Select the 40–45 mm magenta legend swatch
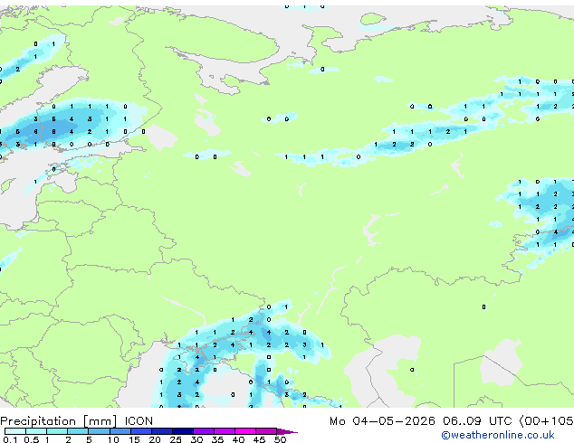This screenshot has height=443, width=574. (x=245, y=431)
